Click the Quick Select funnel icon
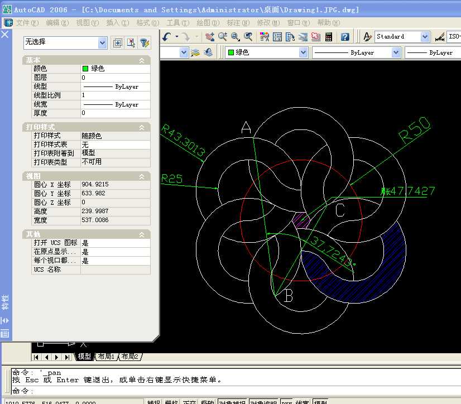Viewport: 461px width, 404px height. click(x=145, y=43)
